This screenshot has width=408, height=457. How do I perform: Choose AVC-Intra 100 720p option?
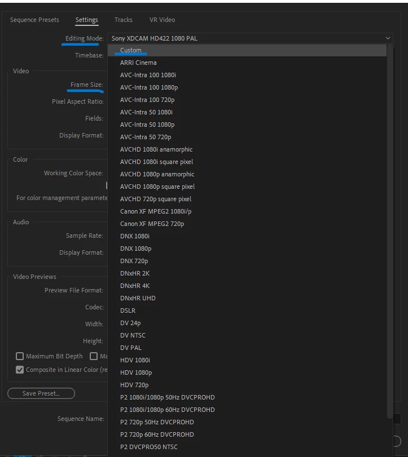(247, 100)
